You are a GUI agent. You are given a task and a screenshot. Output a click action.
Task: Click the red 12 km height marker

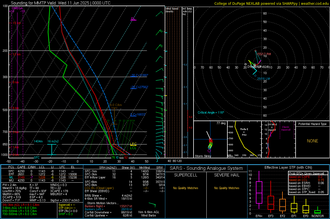(16, 54)
